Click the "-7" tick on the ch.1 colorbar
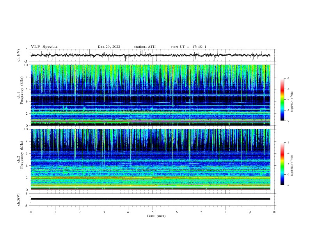 pos(288,121)
